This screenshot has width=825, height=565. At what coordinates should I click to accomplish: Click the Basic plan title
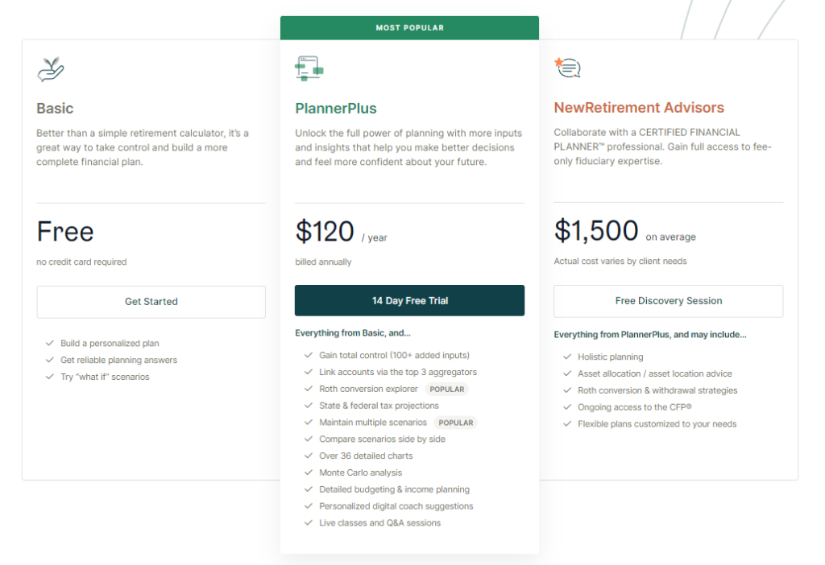(55, 109)
